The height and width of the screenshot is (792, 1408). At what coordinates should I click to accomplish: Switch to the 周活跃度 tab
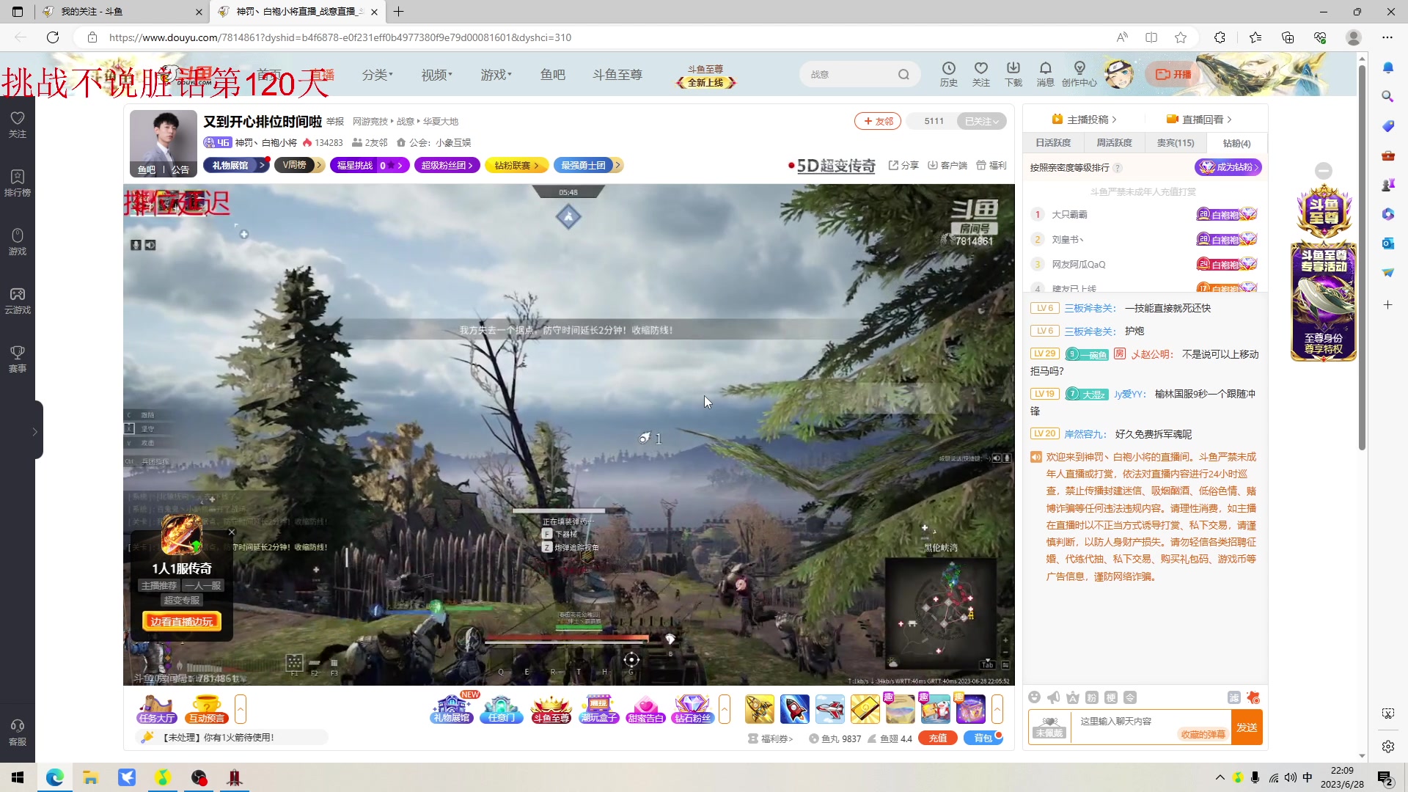[1114, 143]
